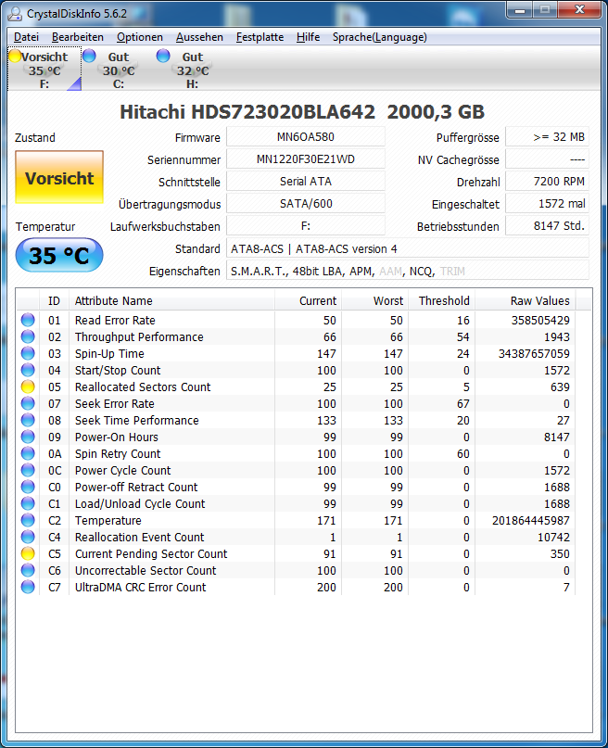Viewport: 608px width, 748px height.
Task: Click the Drehzahl field 7200 RPM
Action: pos(548,182)
